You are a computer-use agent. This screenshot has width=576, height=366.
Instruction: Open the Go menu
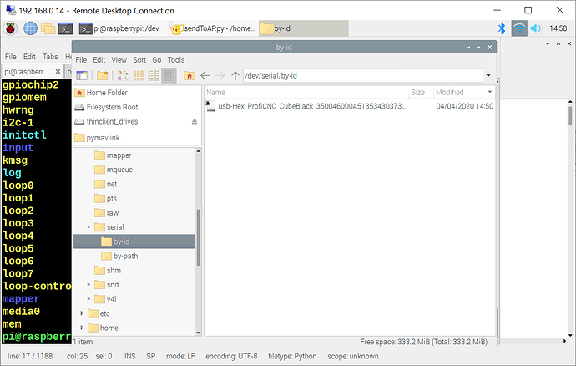tap(157, 60)
